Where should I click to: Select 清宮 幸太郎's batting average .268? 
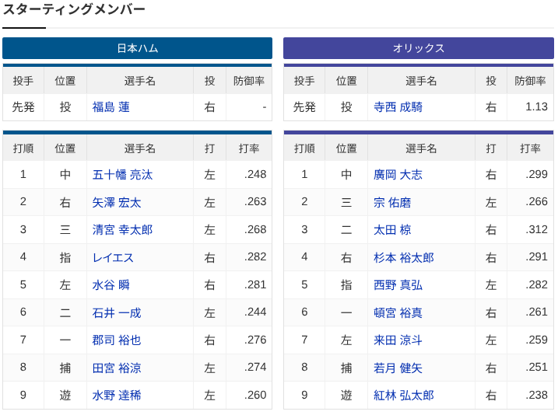(x=255, y=229)
